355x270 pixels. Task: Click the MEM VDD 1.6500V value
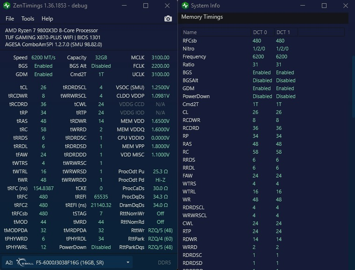coord(160,121)
